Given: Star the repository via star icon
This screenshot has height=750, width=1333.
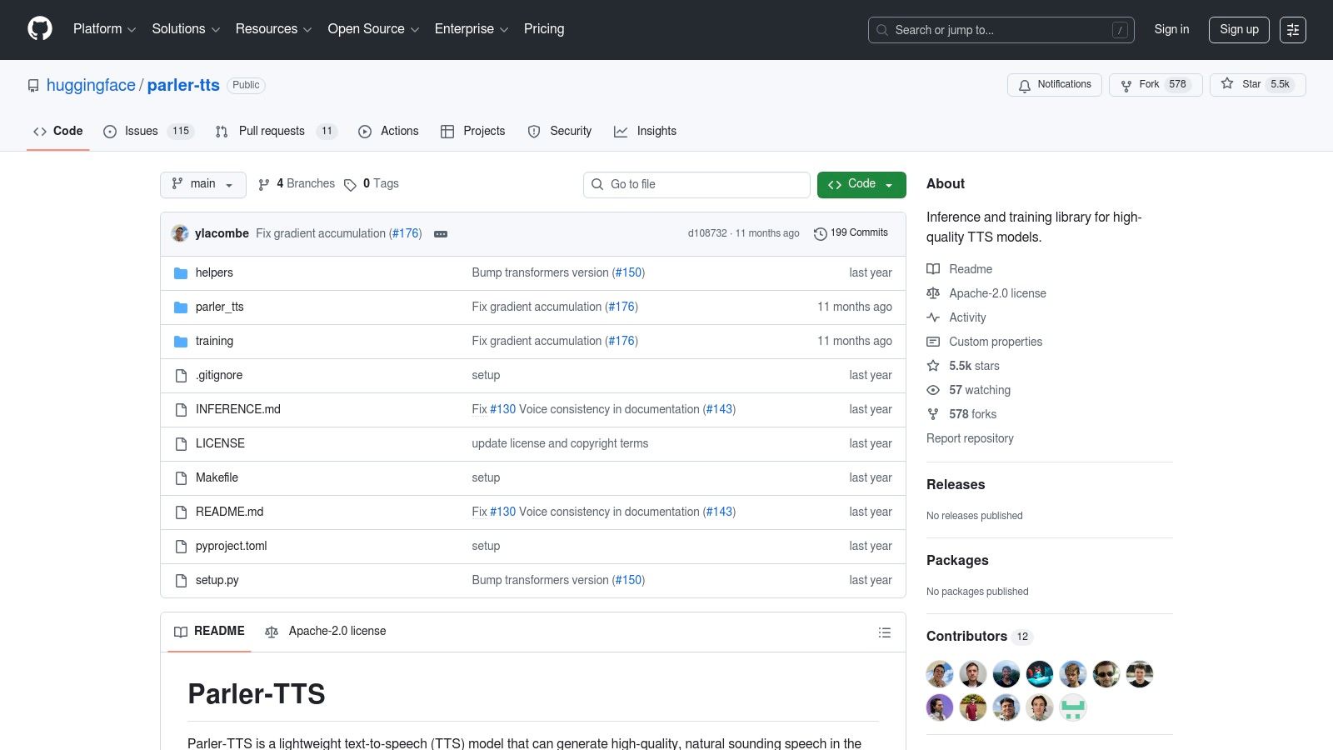Looking at the screenshot, I should [1226, 84].
